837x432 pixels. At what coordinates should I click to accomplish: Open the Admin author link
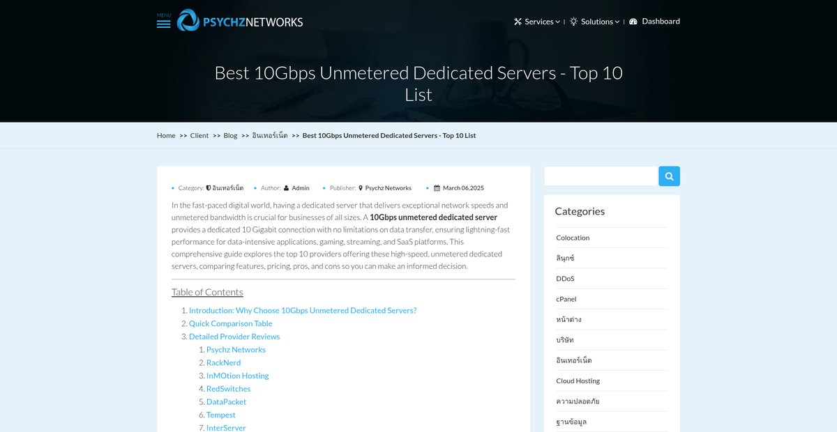click(301, 188)
